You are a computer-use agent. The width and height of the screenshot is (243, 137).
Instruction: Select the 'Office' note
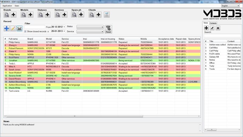tap(223, 63)
